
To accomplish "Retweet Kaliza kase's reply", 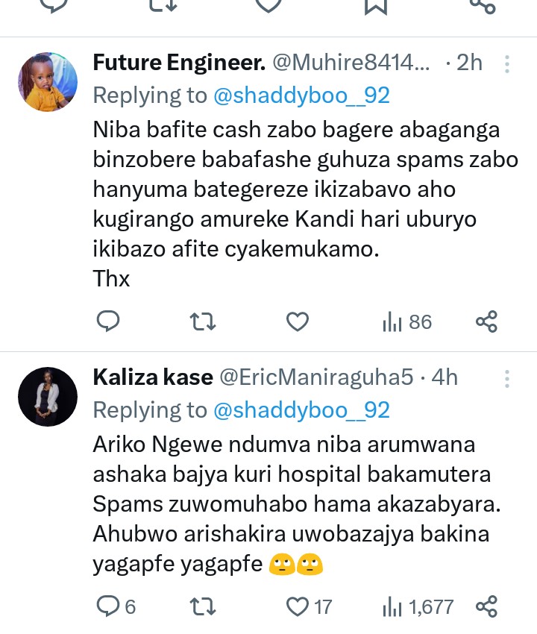I will tap(203, 606).
